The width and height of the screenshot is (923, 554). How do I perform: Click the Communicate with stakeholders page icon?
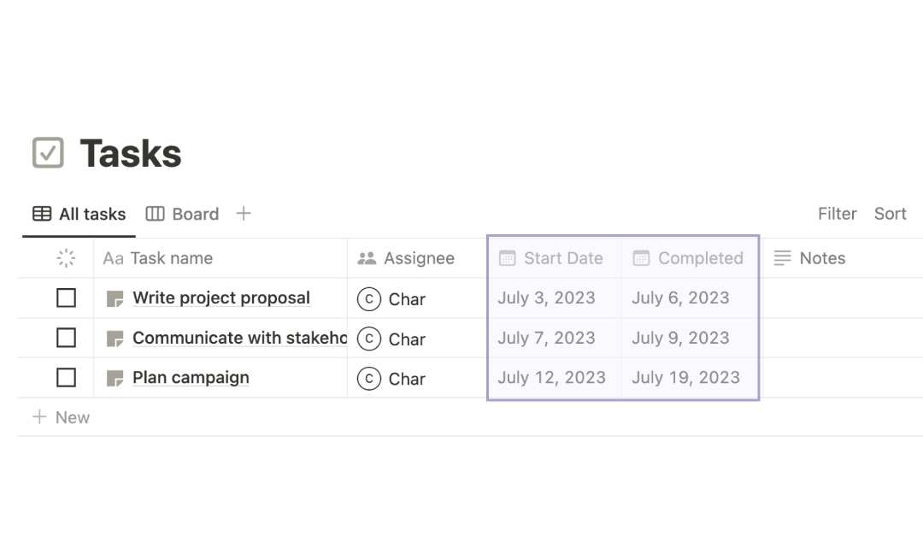click(115, 339)
